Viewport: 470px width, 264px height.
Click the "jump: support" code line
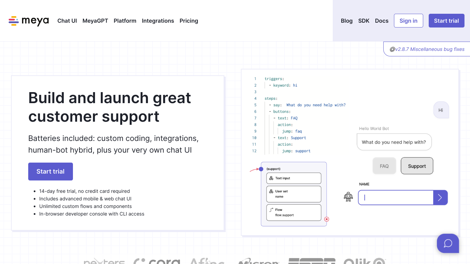(x=296, y=151)
